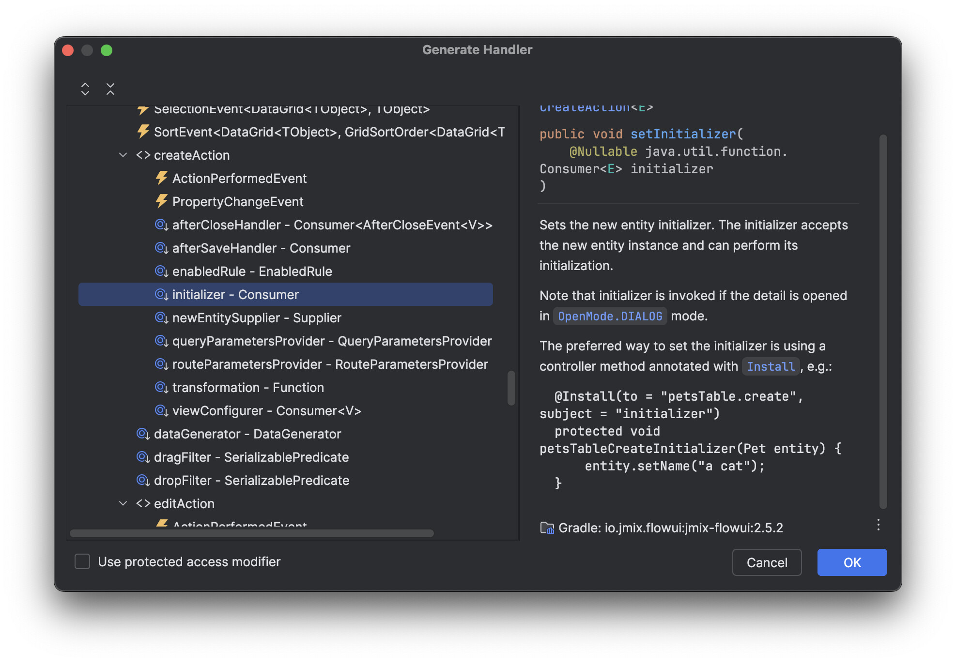This screenshot has width=956, height=663.
Task: Select viewConfigurer - Consumer<V> row
Action: click(x=286, y=411)
